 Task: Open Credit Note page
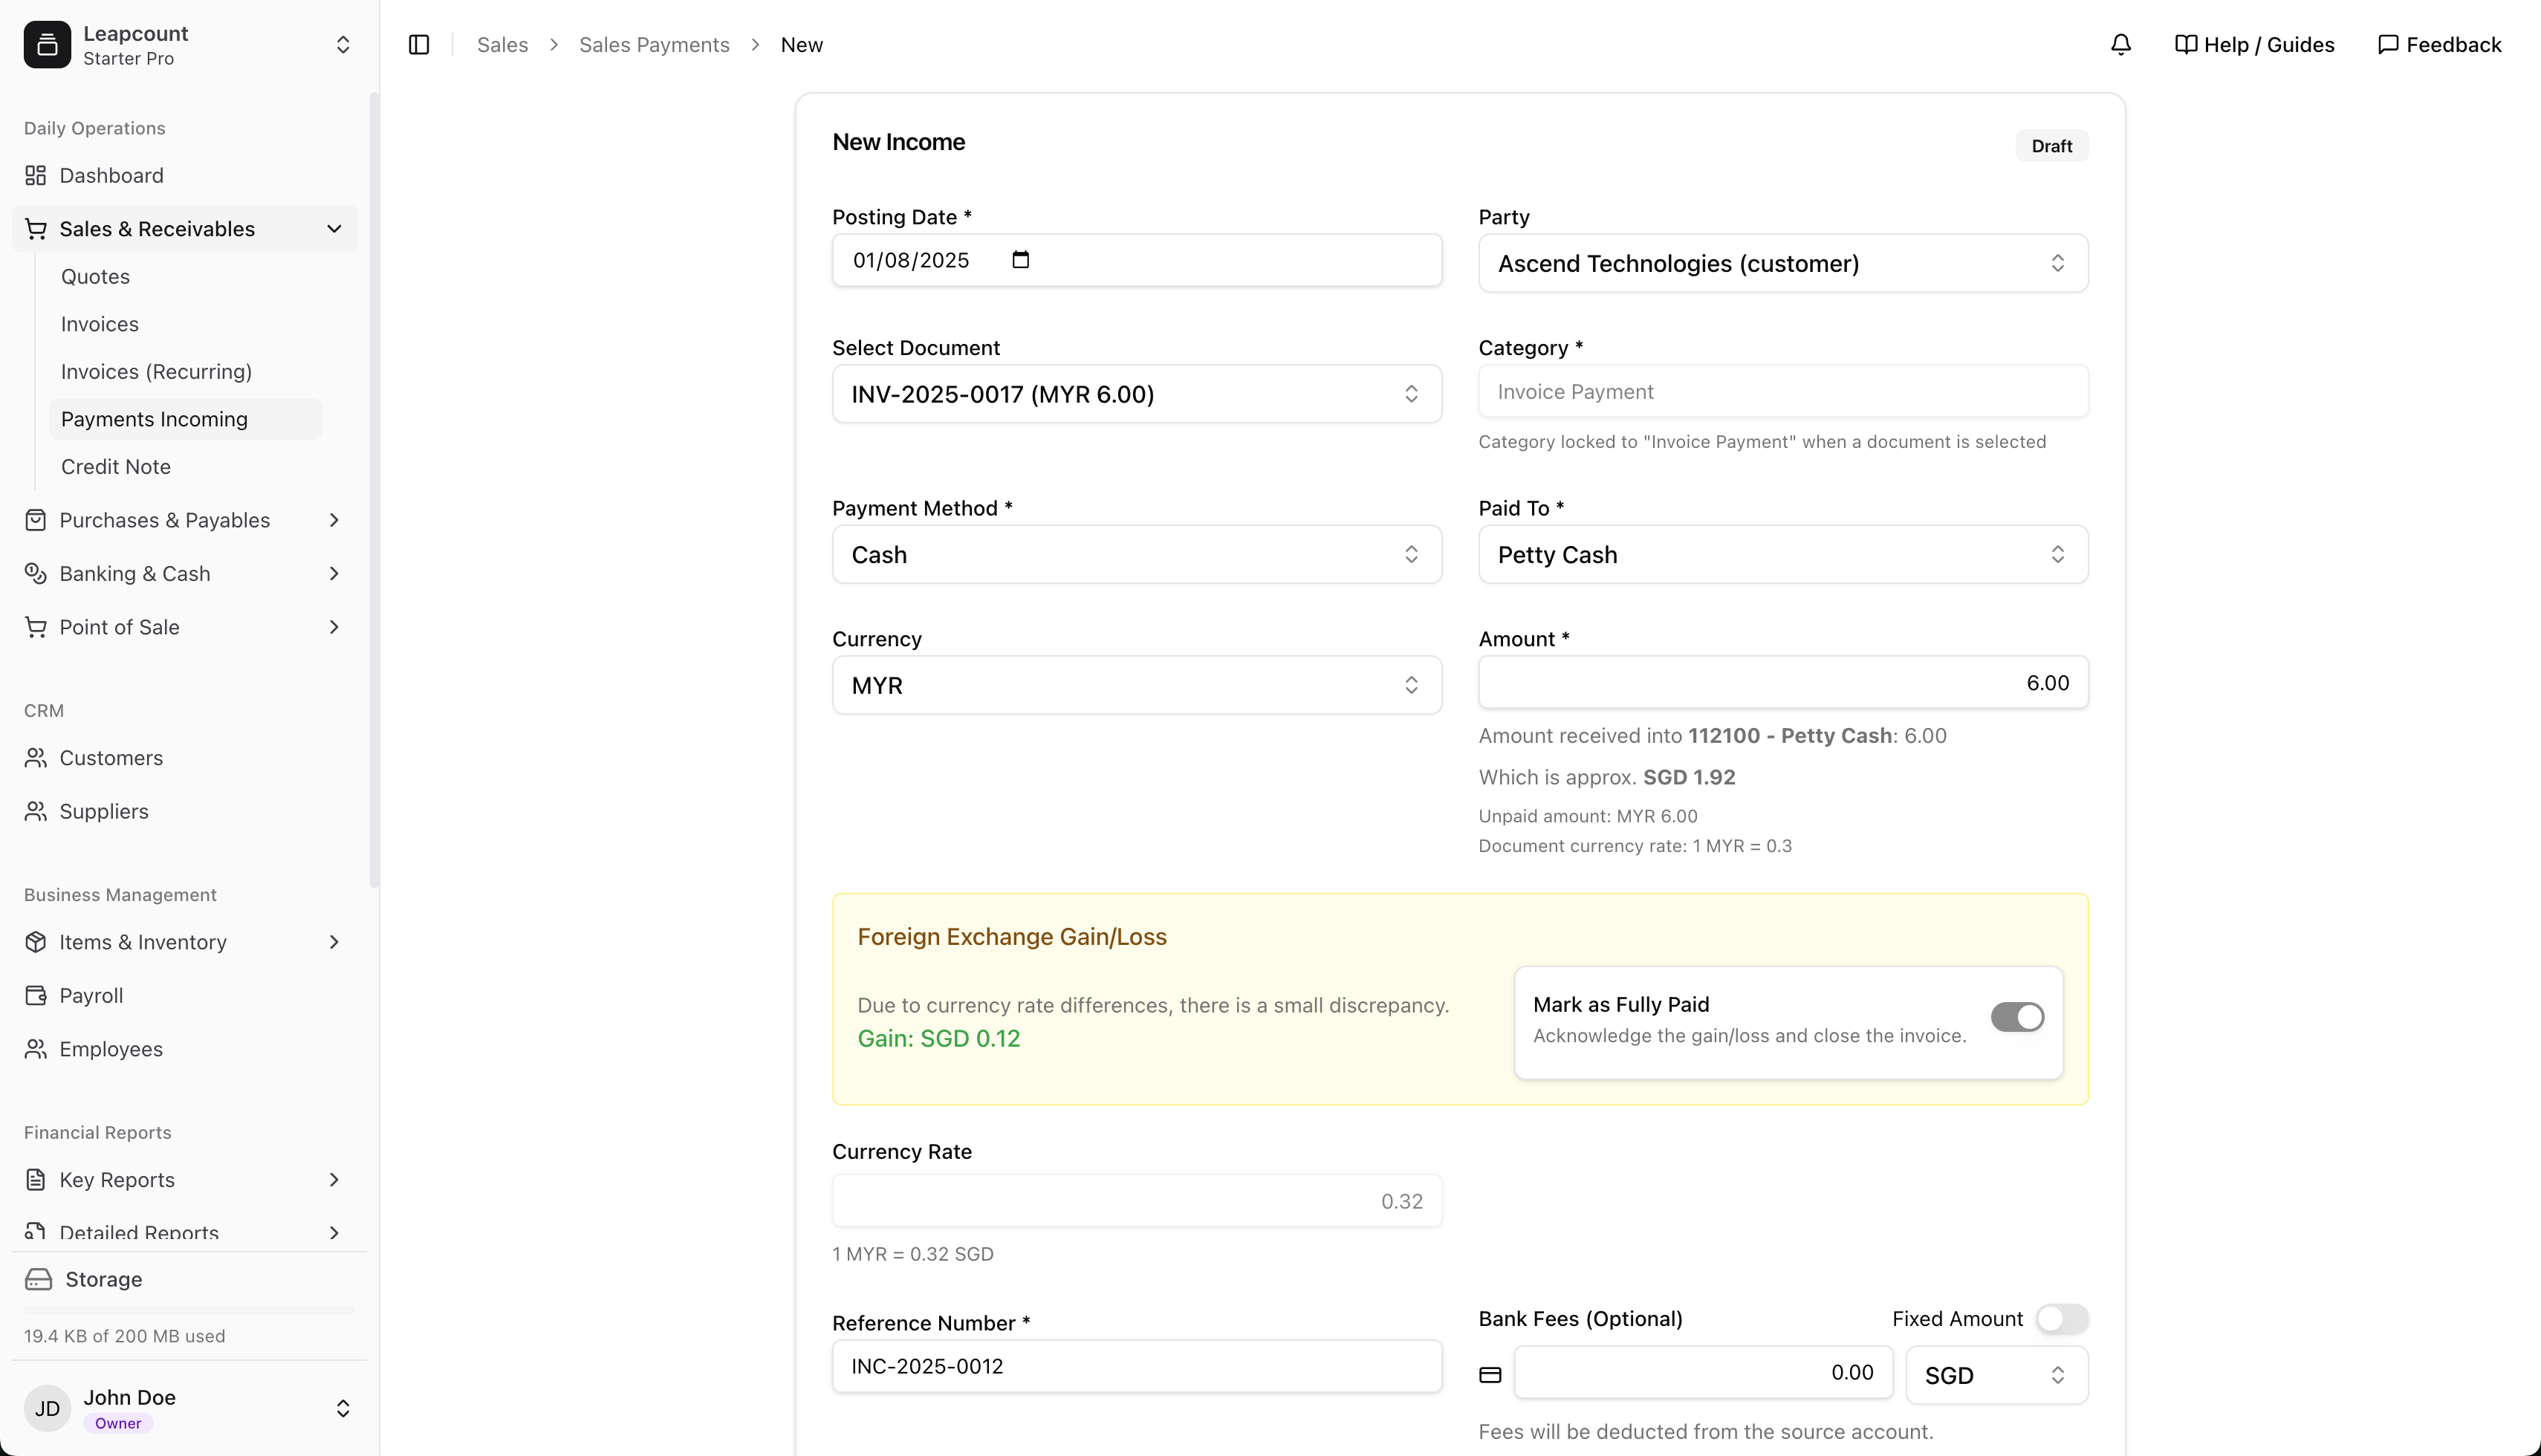[185, 467]
